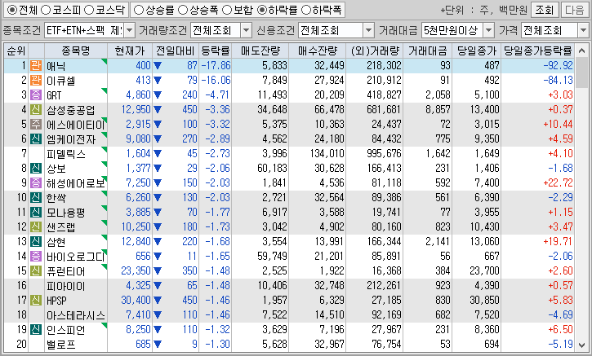Viewport: 592px width, 356px height.
Task: Click the +22.72 value in 해성에어로보 row
Action: [x=558, y=183]
